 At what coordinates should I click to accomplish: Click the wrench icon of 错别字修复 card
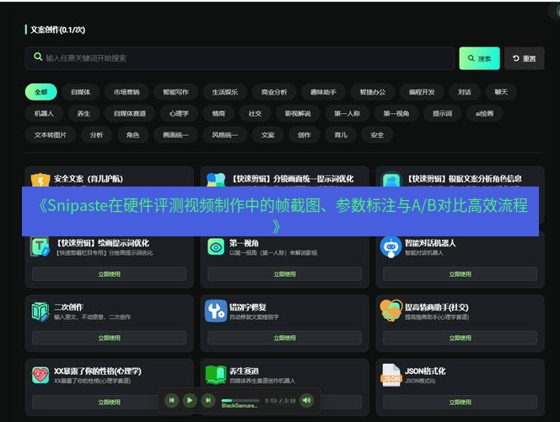click(x=216, y=311)
